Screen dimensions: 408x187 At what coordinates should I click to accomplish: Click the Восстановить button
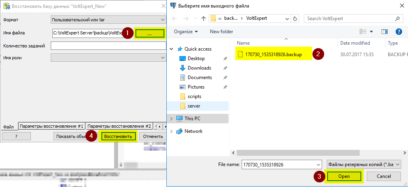click(118, 136)
